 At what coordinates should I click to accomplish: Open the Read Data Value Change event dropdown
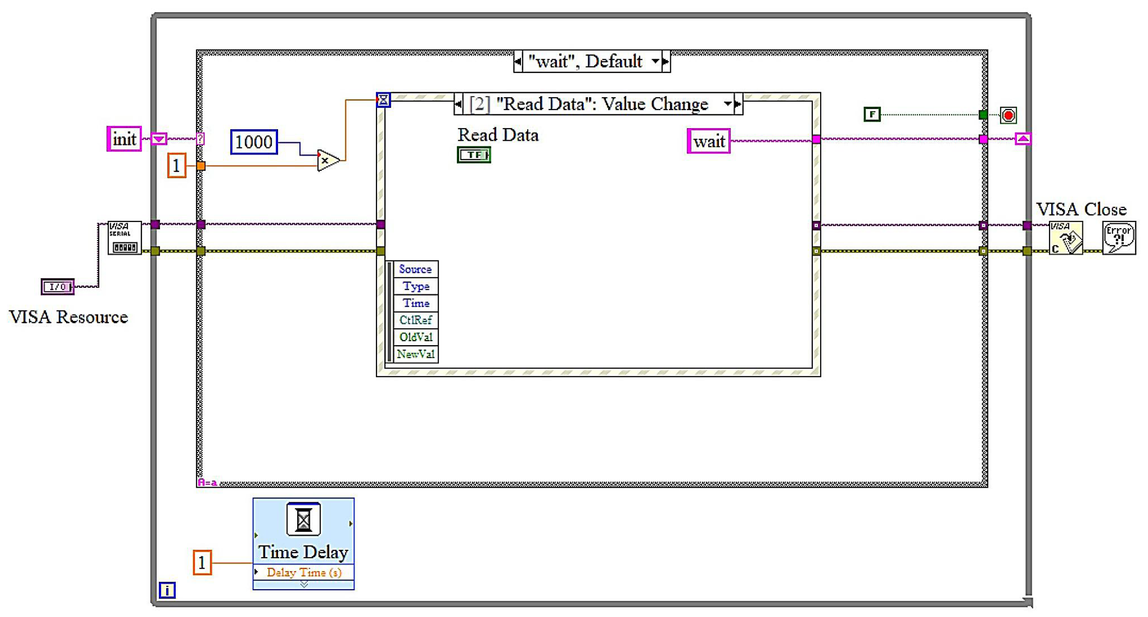coord(727,104)
